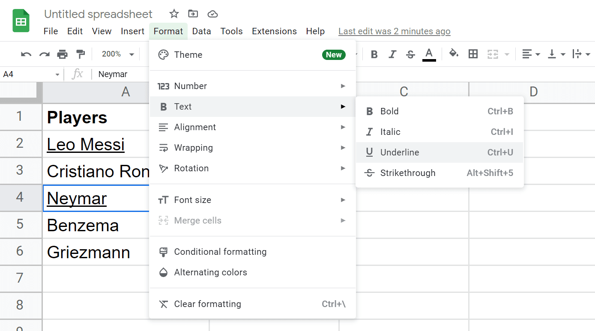Open the Borders tool
Viewport: 595px width, 331px height.
(x=473, y=54)
